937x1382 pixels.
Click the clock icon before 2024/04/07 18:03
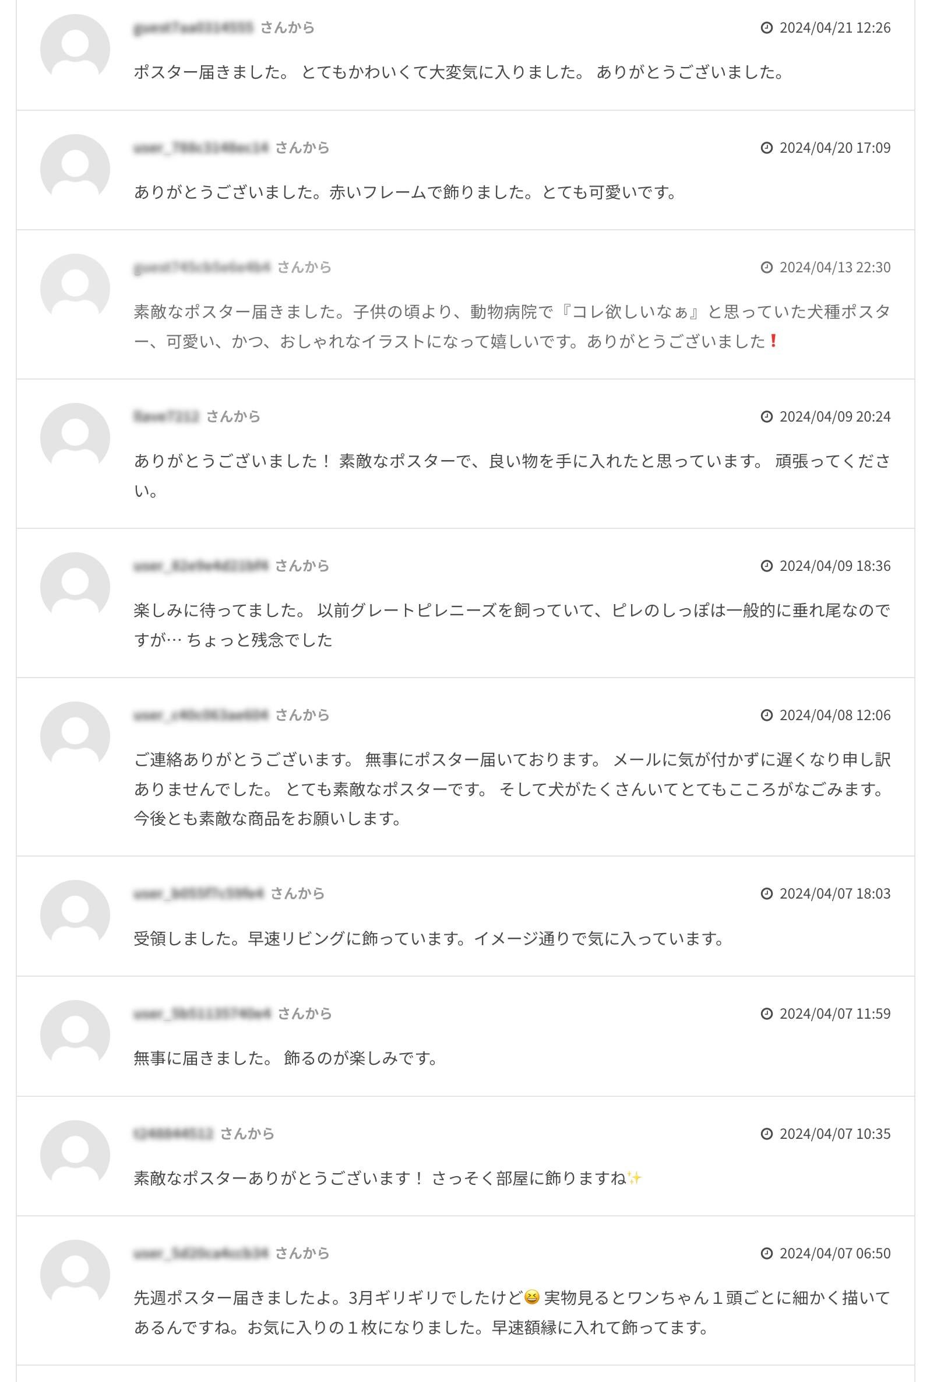[766, 893]
